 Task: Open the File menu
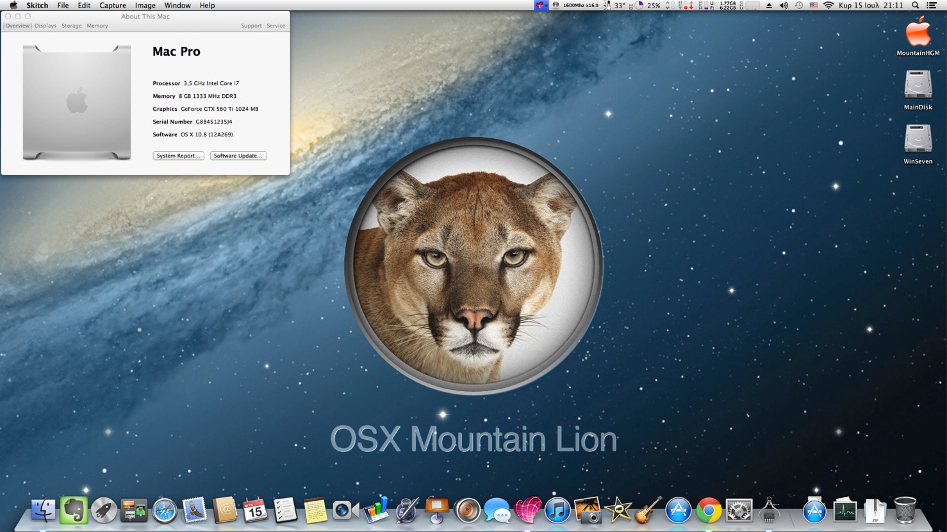point(63,5)
